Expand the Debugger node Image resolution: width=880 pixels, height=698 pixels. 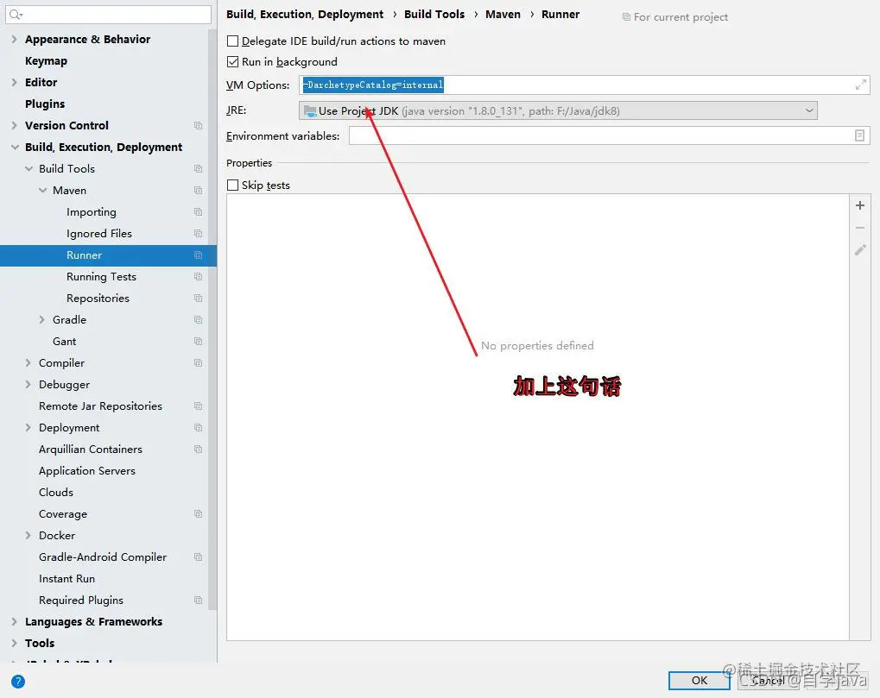point(28,385)
